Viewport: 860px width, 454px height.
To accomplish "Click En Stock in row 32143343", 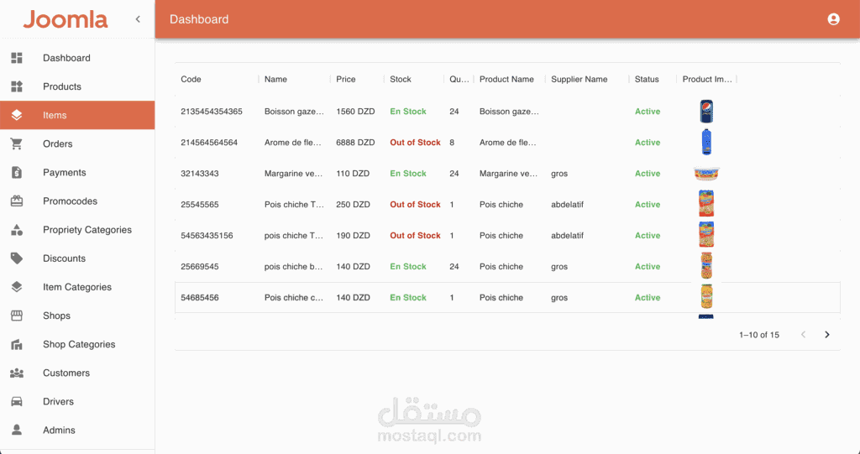I will point(408,173).
